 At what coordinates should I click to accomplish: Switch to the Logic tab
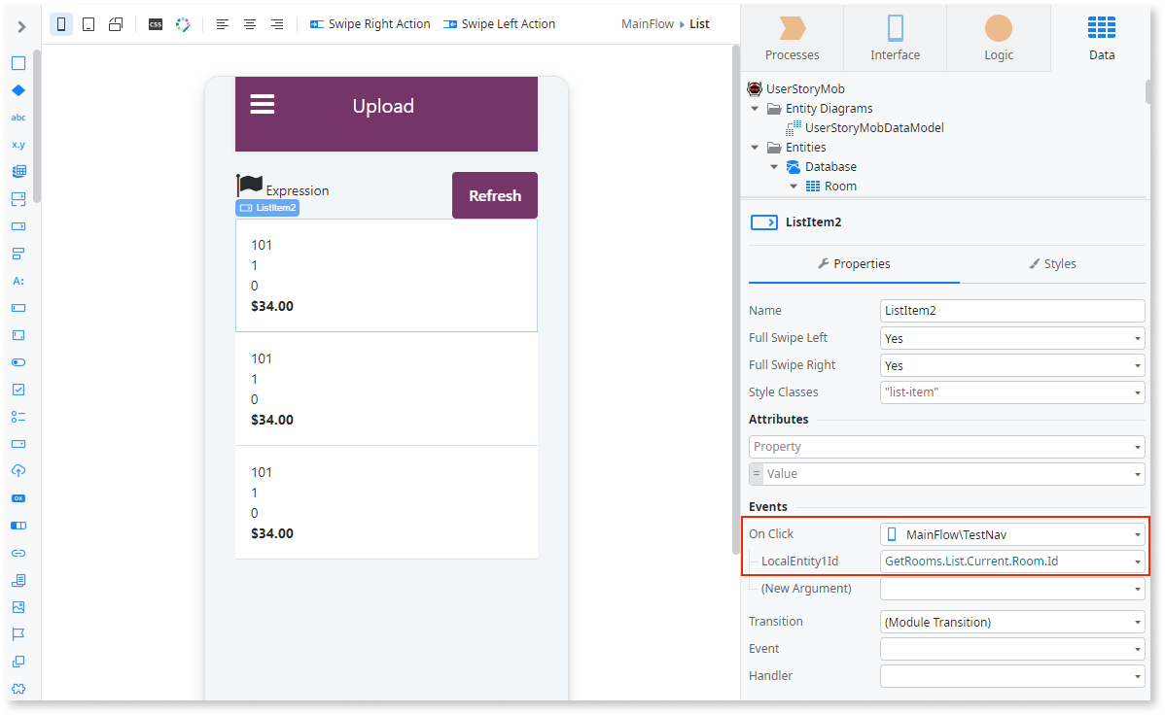click(x=998, y=40)
